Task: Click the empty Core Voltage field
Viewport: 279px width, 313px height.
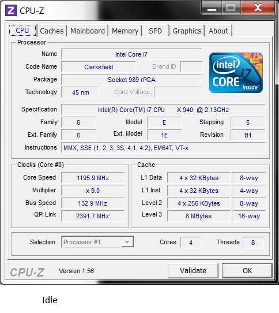Action: click(178, 92)
